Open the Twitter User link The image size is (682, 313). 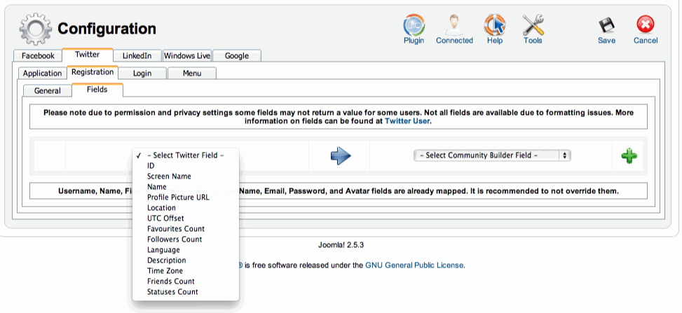click(x=407, y=121)
